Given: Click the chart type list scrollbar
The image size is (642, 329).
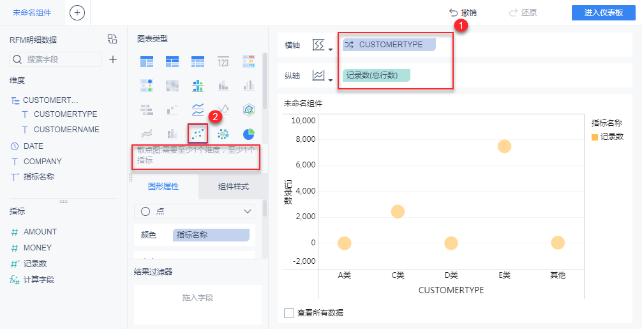Looking at the screenshot, I should pos(264,80).
